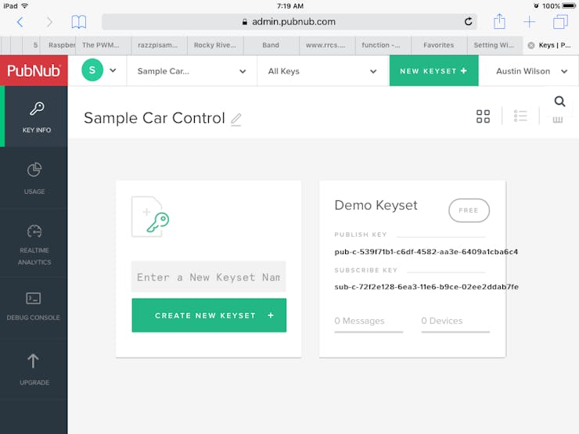579x434 pixels.
Task: Switch to the Rocky Rive... browser tab
Action: click(215, 45)
